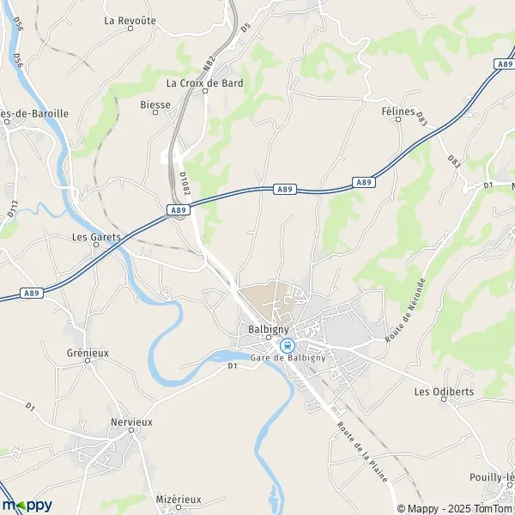This screenshot has width=515, height=515.
Task: Click the Mizérieux village label
Action: pyautogui.click(x=179, y=500)
